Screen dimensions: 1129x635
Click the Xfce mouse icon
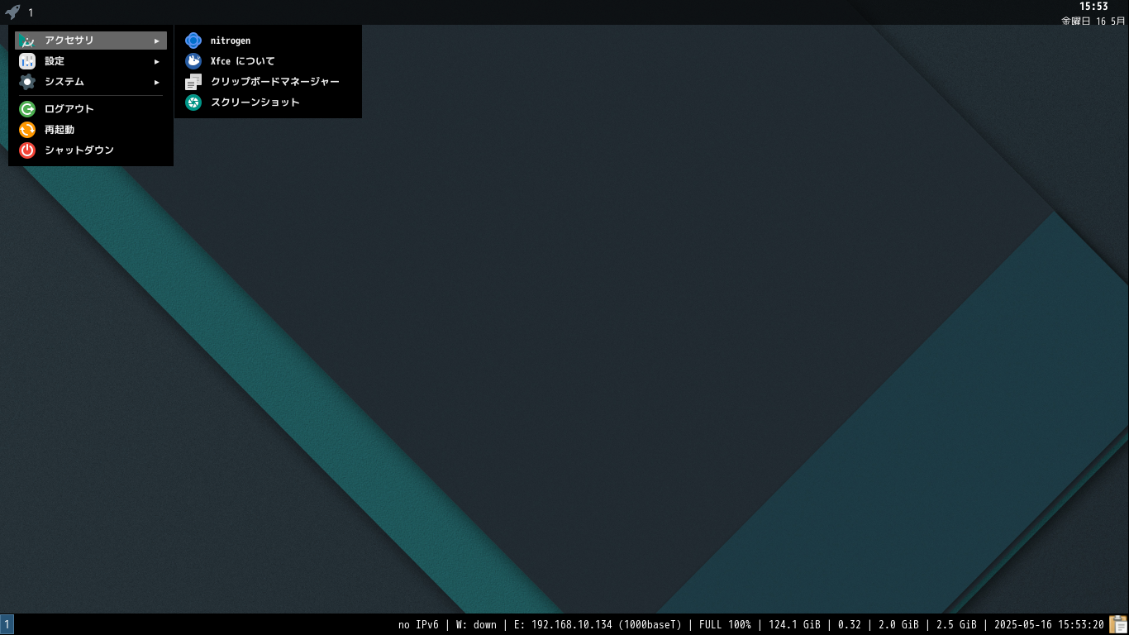pyautogui.click(x=193, y=61)
